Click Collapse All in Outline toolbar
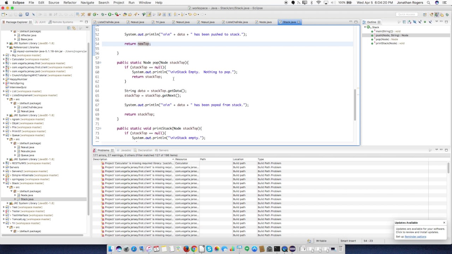The height and width of the screenshot is (254, 452). pyautogui.click(x=404, y=22)
